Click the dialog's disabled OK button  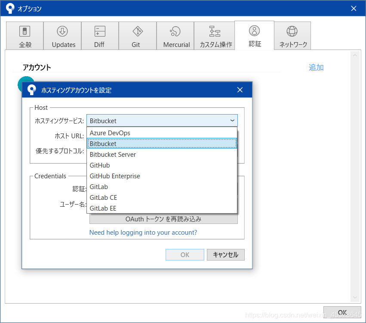tap(185, 255)
